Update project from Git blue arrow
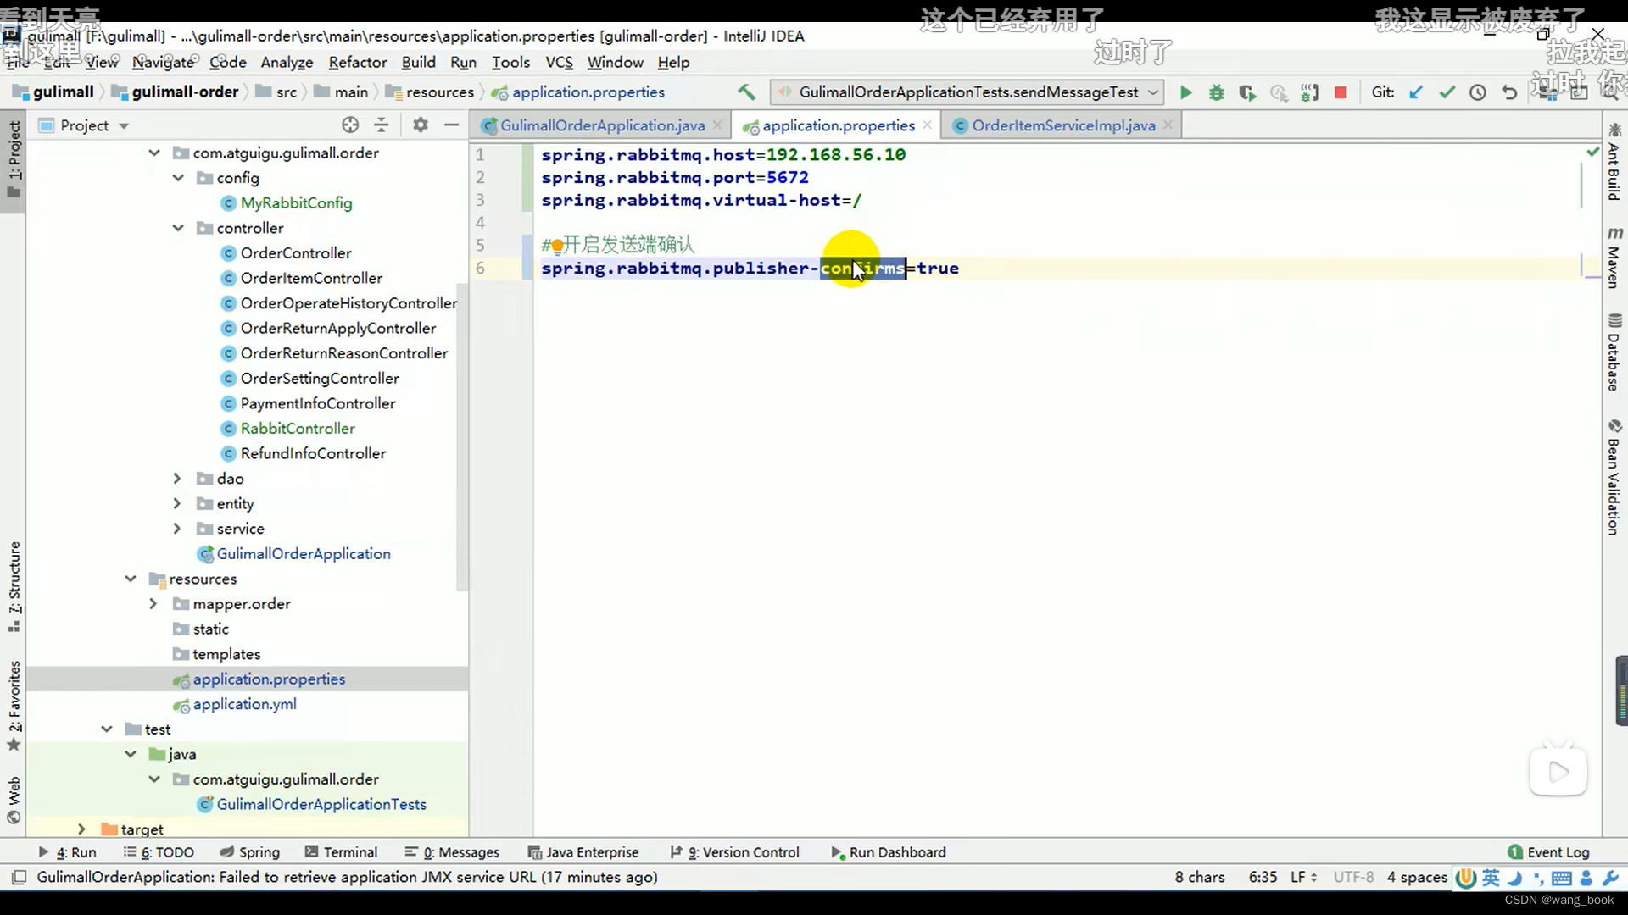1628x915 pixels. coord(1415,92)
